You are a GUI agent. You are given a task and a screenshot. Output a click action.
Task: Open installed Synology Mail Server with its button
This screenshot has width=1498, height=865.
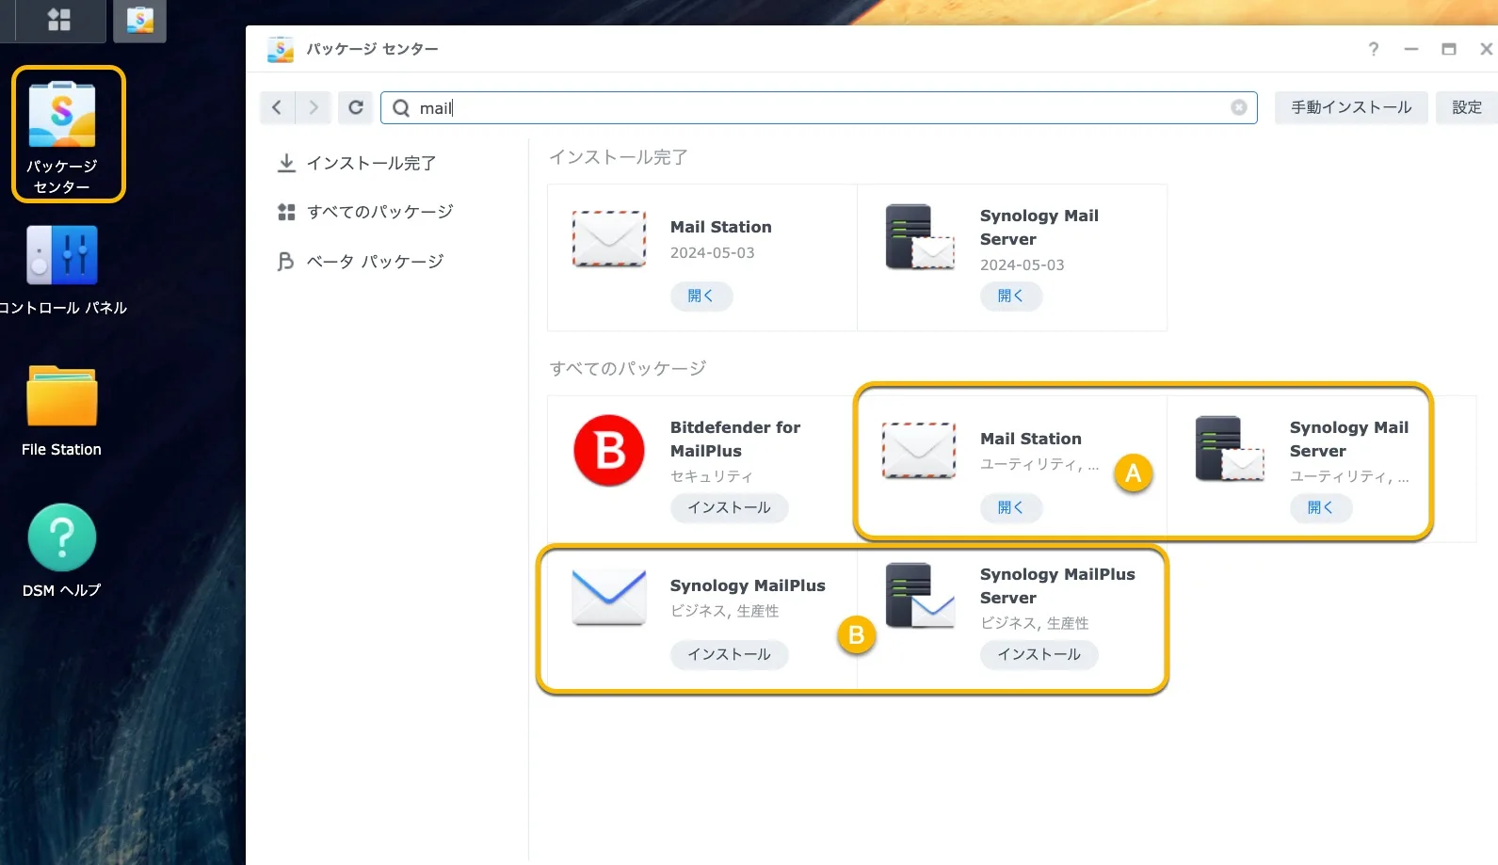point(1011,296)
